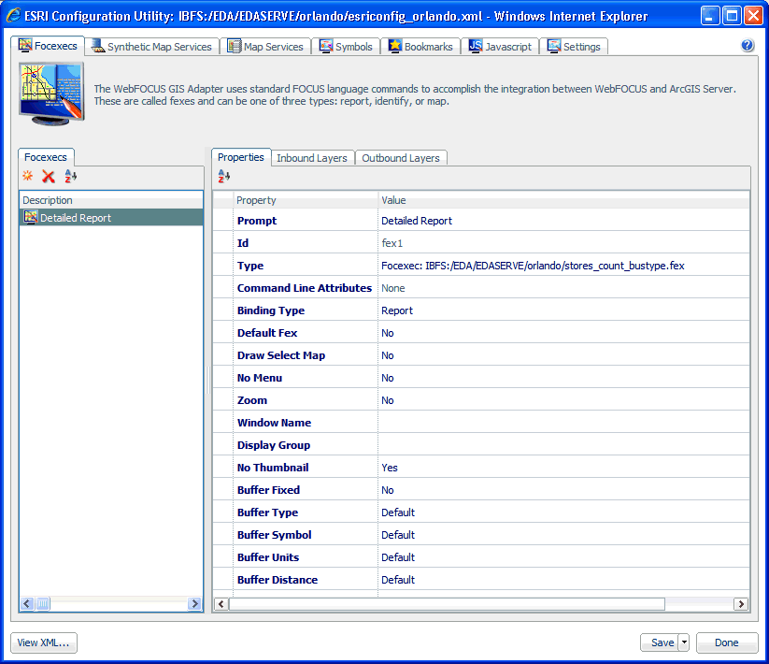Switch to the Outbound Layers tab
Viewport: 769px width, 664px height.
tap(401, 158)
